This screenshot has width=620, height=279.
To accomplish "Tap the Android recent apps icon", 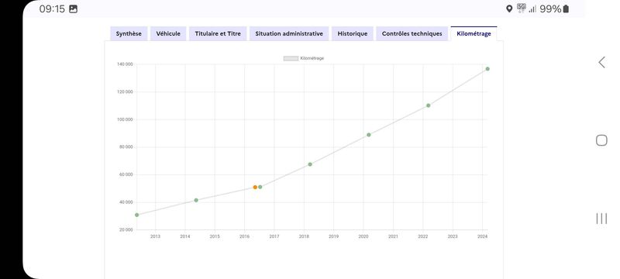I will 601,219.
